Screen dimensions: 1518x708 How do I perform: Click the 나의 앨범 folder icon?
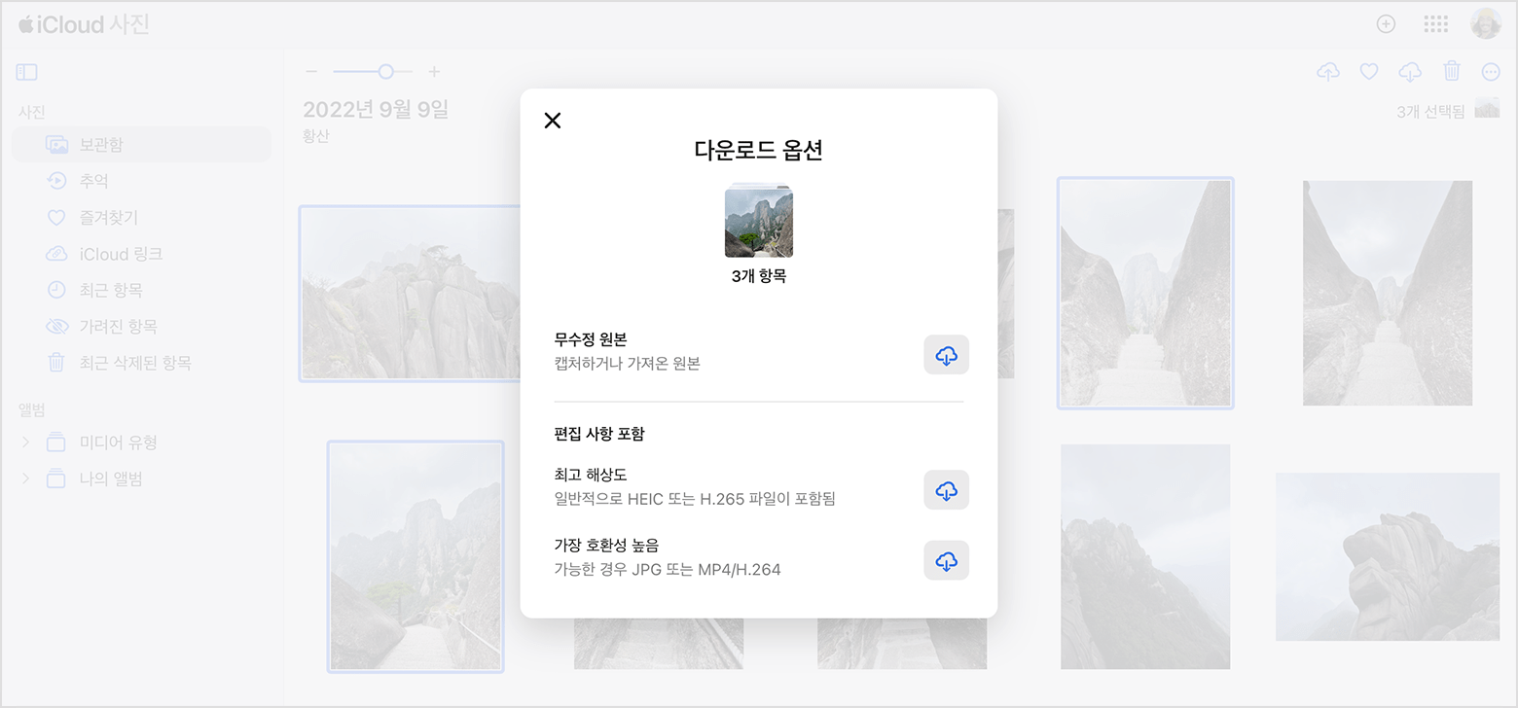(56, 478)
